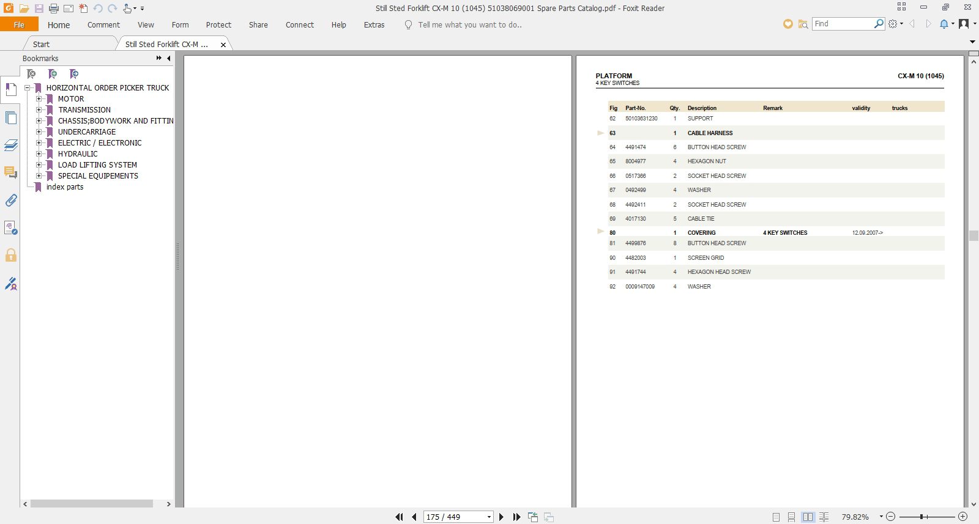Viewport: 979px width, 524px height.
Task: Open the Attachments paperclip panel
Action: [x=10, y=200]
